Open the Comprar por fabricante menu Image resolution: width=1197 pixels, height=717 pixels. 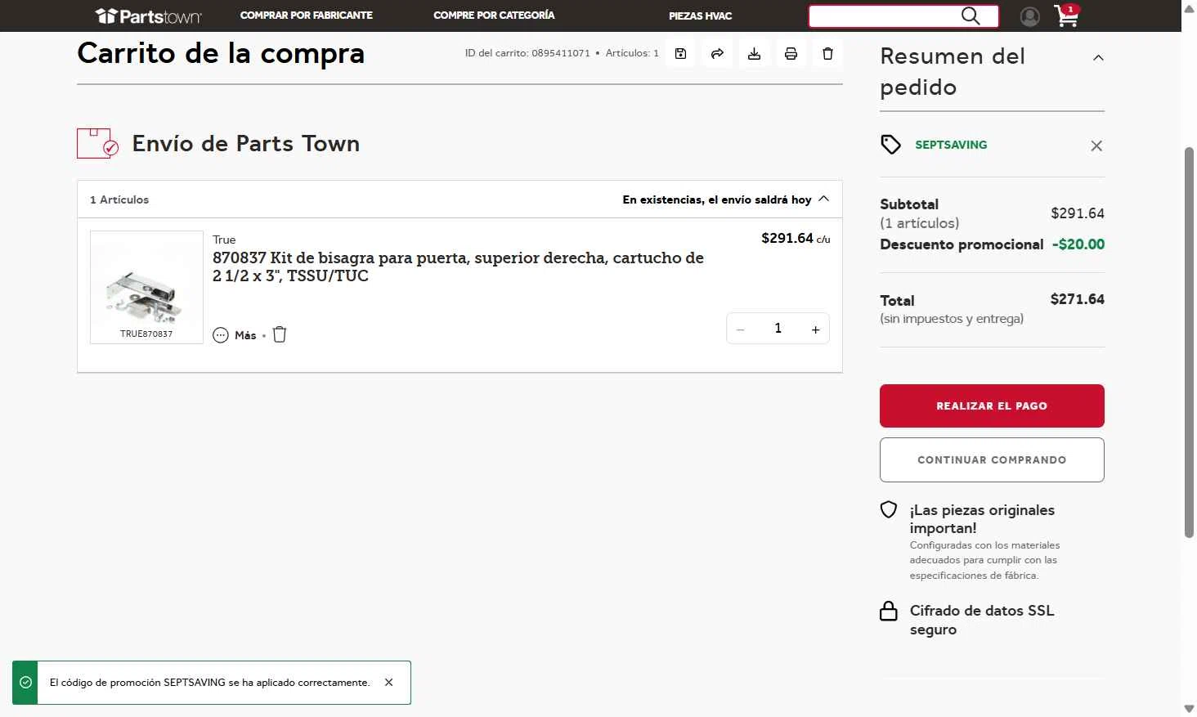(307, 16)
